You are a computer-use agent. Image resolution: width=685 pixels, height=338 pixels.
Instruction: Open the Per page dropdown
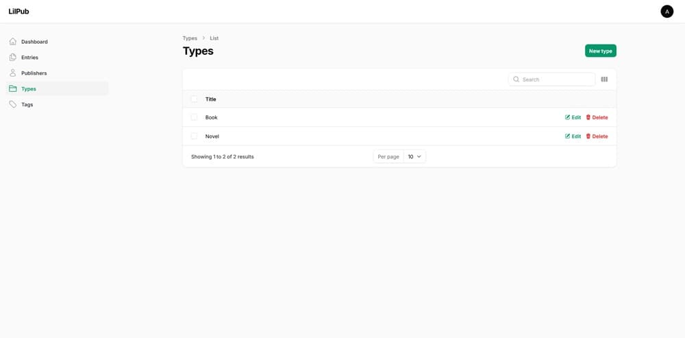tap(414, 157)
